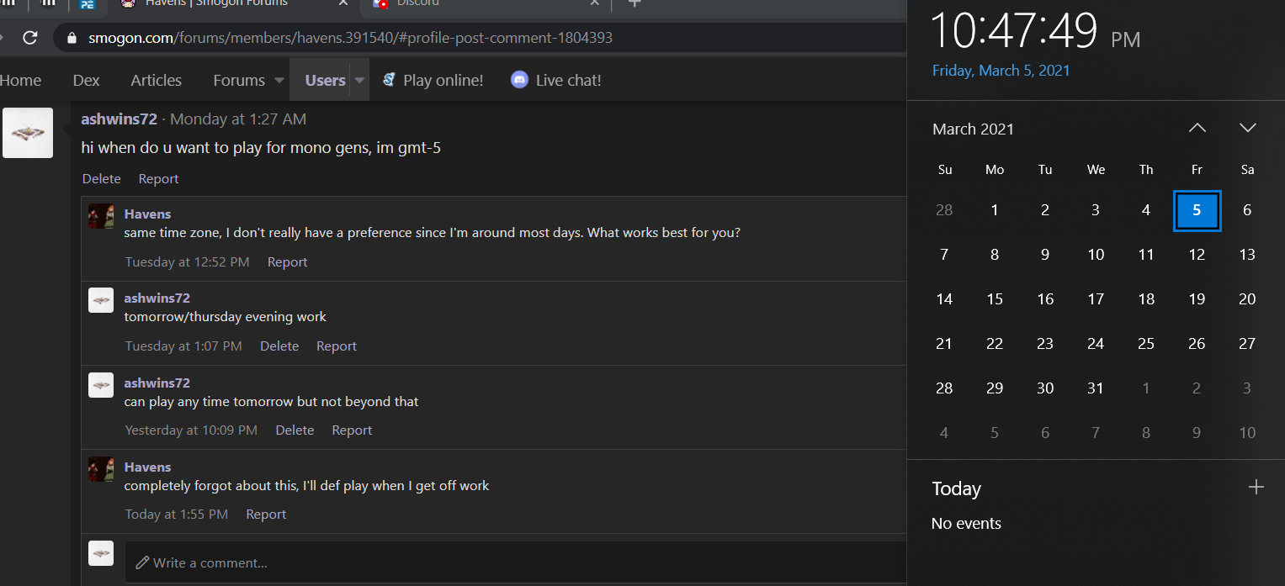Expand the Forums dropdown arrow
The width and height of the screenshot is (1285, 586).
click(279, 81)
